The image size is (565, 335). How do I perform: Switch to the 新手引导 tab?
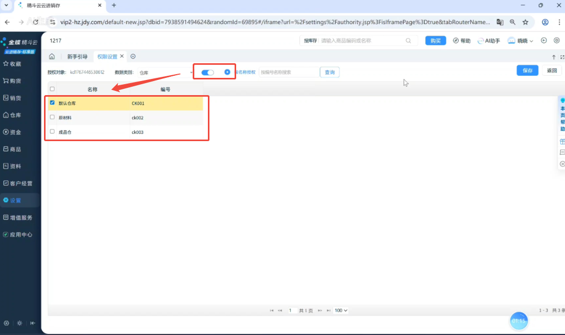(x=77, y=56)
